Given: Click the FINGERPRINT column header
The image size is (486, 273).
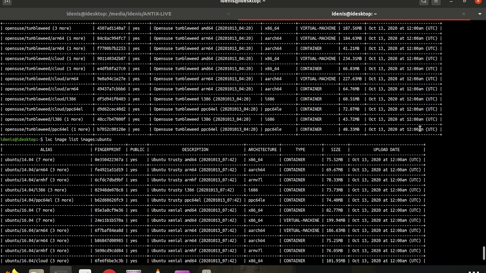Looking at the screenshot, I should click(108, 150).
